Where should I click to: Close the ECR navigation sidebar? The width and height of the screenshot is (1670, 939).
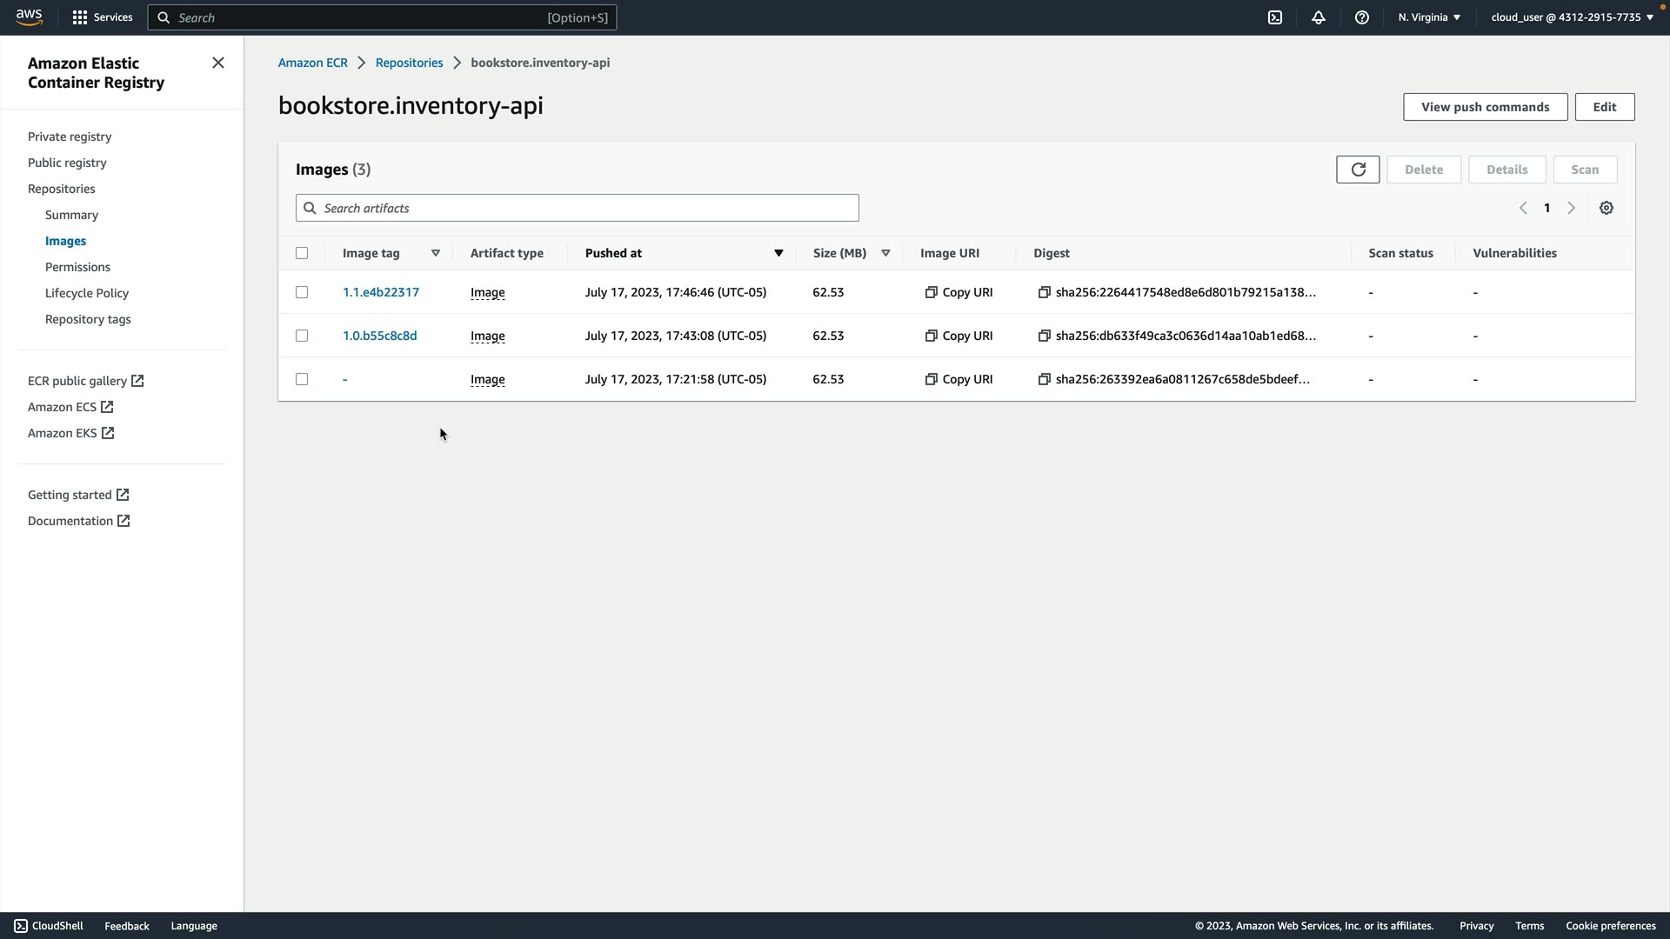pos(218,63)
